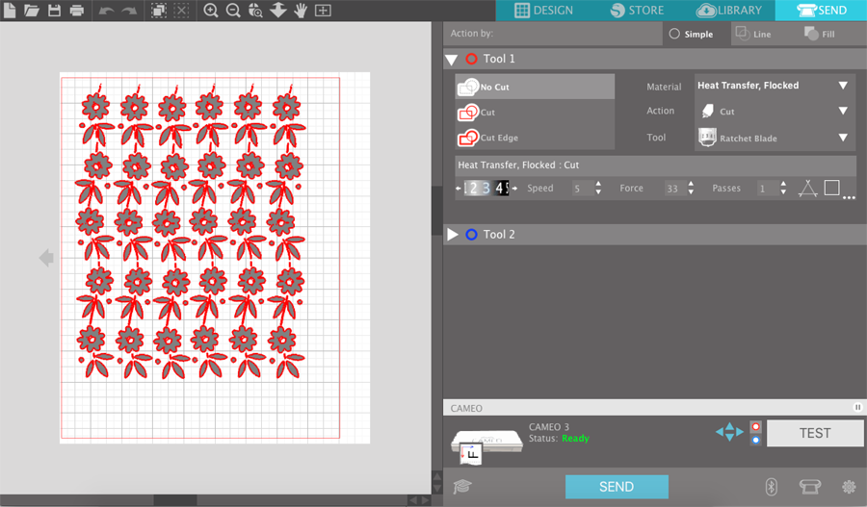Print the design
This screenshot has width=867, height=507.
point(77,10)
